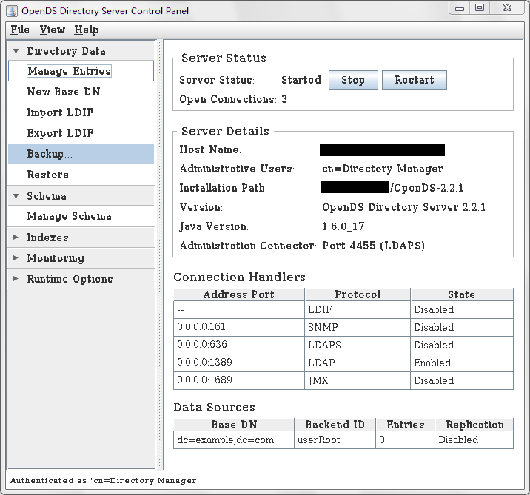This screenshot has height=495, width=530.
Task: Close the Control Panel window
Action: pos(507,8)
